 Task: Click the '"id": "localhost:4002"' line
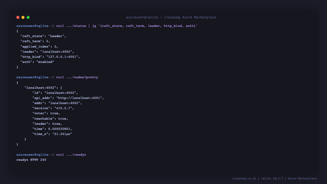pyautogui.click(x=55, y=93)
